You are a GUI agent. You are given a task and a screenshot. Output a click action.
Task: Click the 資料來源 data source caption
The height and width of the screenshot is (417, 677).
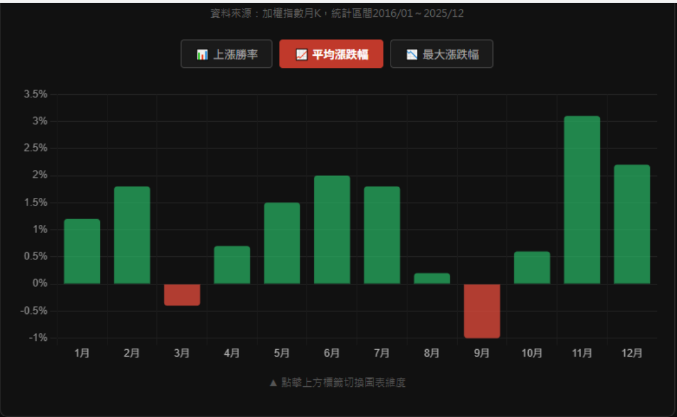337,13
